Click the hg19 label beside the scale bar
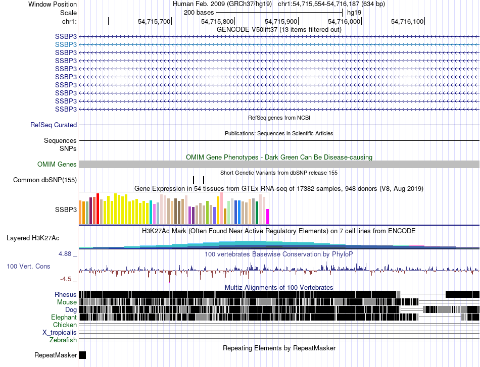The width and height of the screenshot is (480, 367). click(x=354, y=13)
